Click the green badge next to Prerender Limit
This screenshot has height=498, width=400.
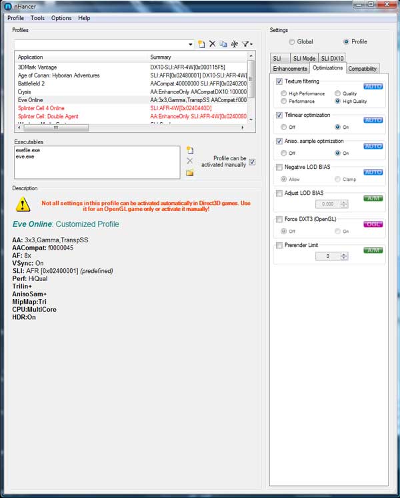[373, 250]
